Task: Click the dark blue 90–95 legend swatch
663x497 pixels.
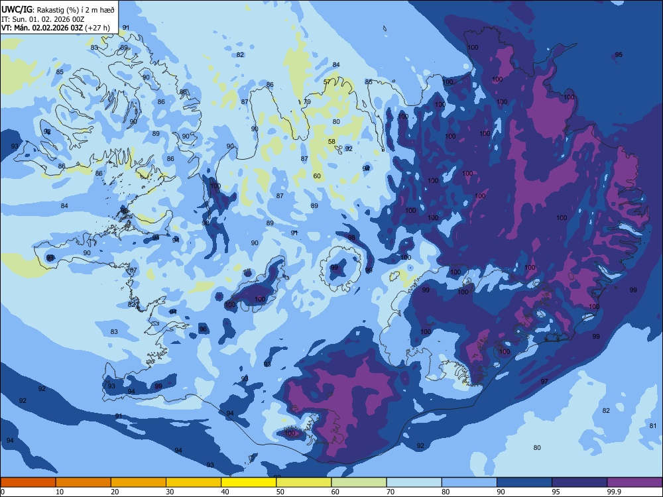Action: tap(524, 482)
